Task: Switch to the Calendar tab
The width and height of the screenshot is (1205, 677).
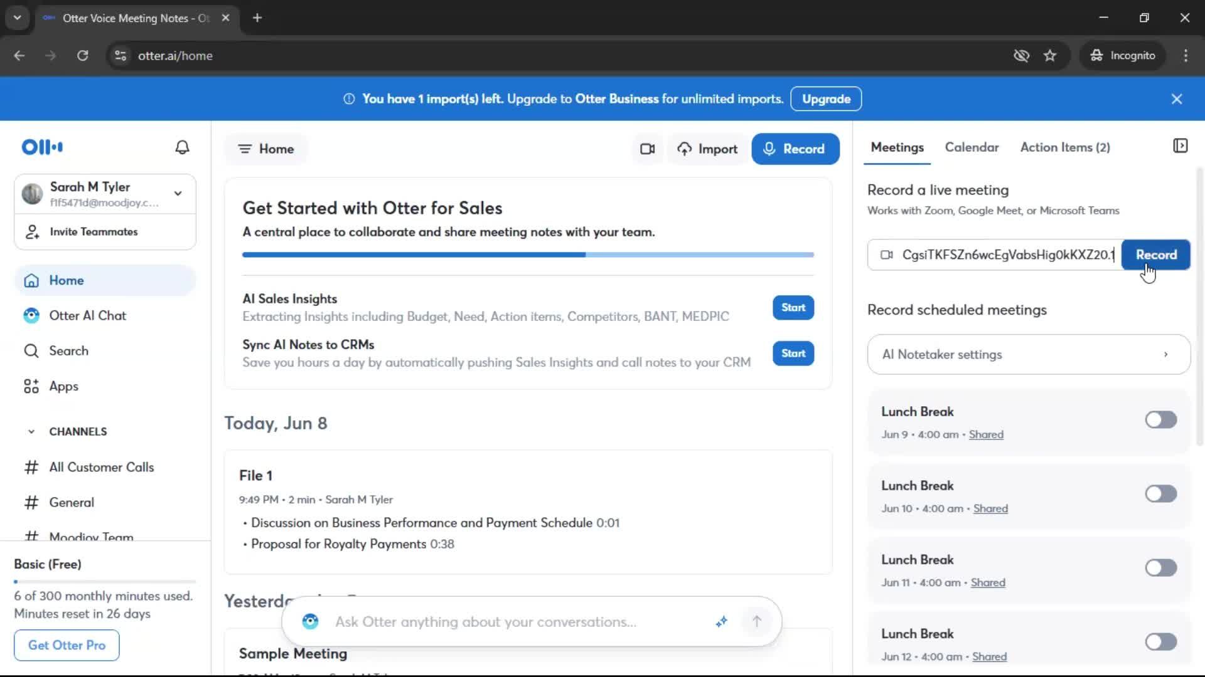Action: pos(972,147)
